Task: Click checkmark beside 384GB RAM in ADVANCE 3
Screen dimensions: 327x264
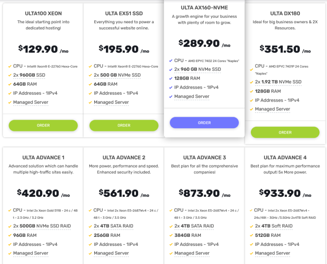Action: (x=171, y=236)
